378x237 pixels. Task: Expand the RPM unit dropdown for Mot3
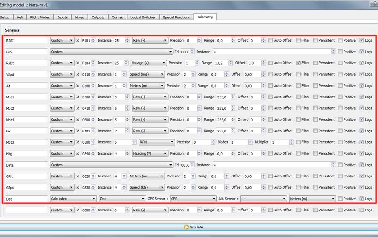pos(156,142)
